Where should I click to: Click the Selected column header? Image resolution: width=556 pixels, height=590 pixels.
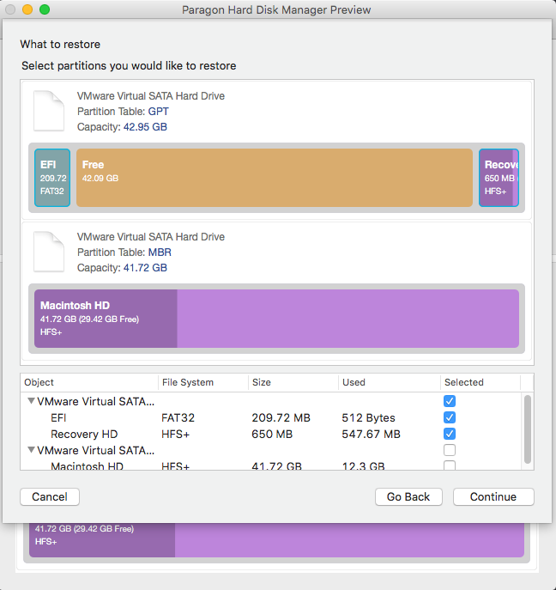[x=480, y=382]
